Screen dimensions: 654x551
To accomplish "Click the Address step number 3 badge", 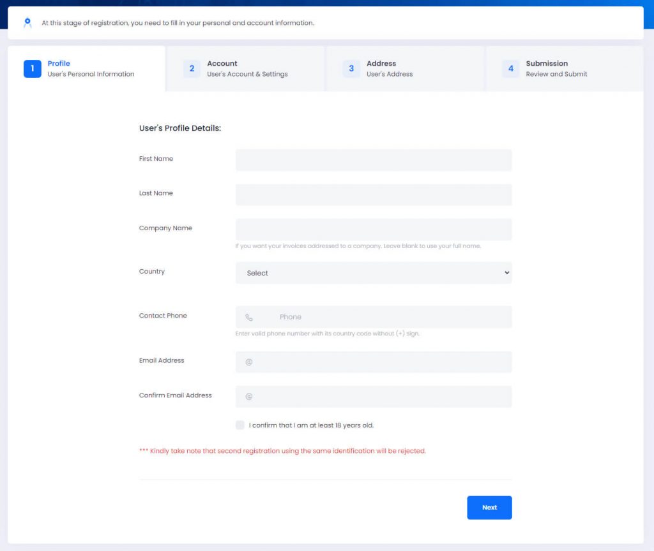I will 352,68.
